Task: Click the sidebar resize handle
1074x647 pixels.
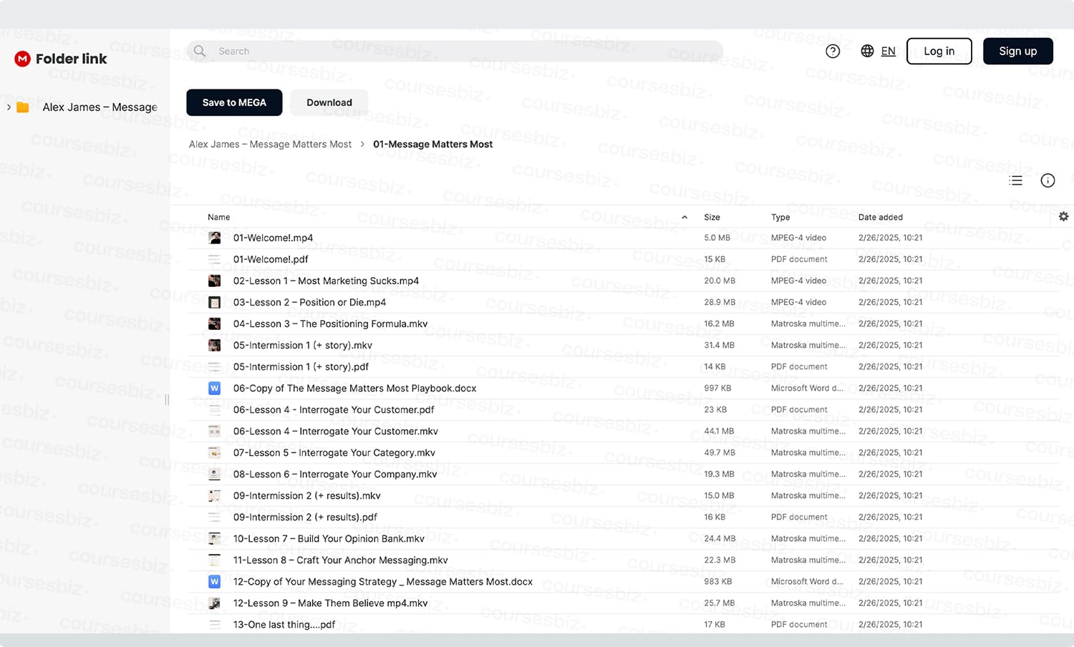Action: pos(167,399)
